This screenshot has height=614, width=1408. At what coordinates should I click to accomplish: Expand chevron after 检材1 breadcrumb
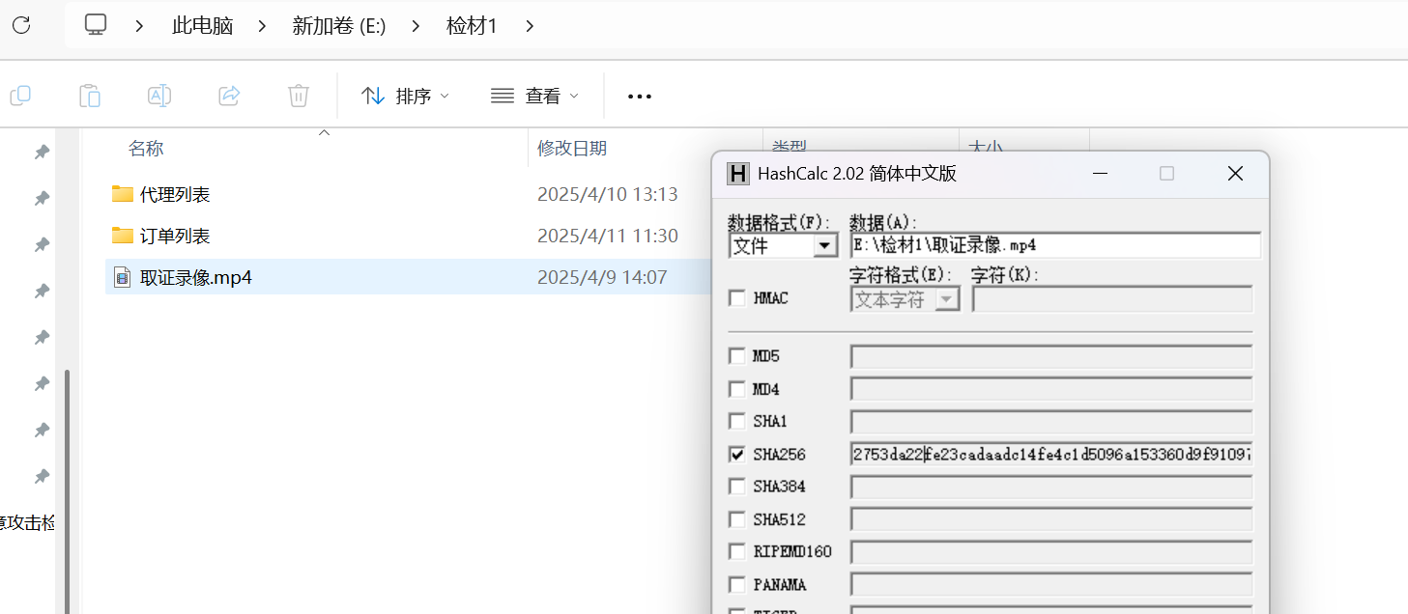pyautogui.click(x=529, y=26)
